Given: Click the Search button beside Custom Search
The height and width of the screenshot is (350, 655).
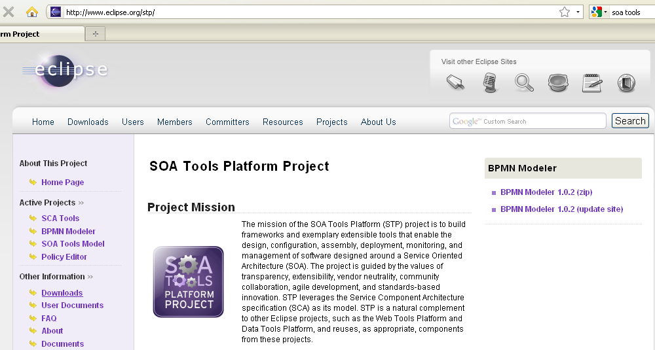Looking at the screenshot, I should click(x=630, y=121).
